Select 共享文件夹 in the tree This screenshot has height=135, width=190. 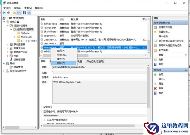pos(19,48)
